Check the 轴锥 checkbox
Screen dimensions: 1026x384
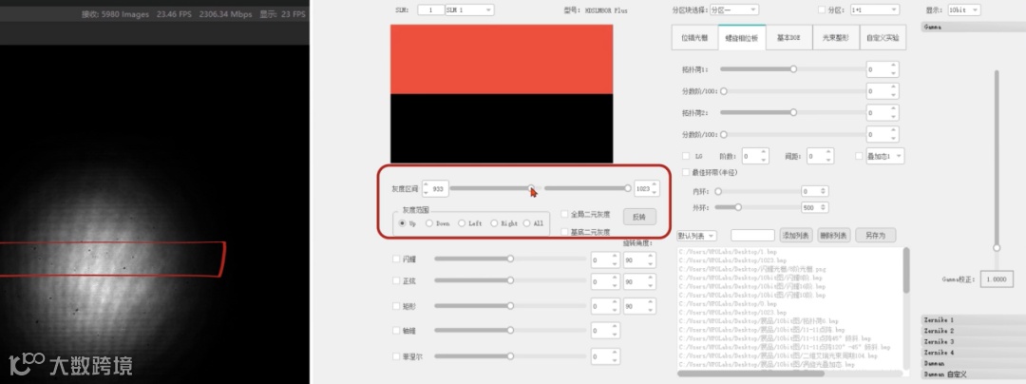coord(396,331)
